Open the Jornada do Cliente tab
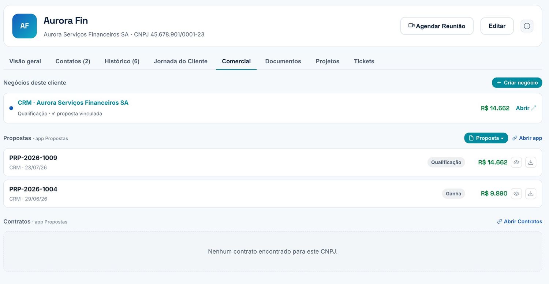Screen dimensions: 549x284 tap(180, 61)
